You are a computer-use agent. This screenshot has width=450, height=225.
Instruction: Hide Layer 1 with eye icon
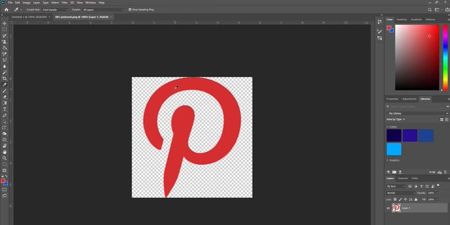[x=388, y=208]
